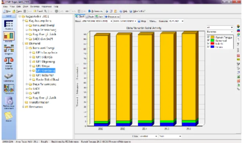The width and height of the screenshot is (243, 143).
Task: Click the More... button
Action: pos(152,21)
